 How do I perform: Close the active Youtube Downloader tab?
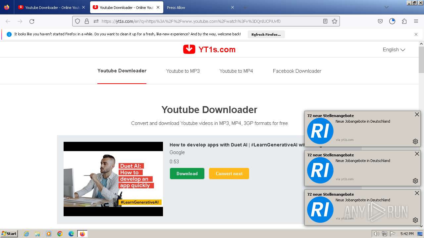158,7
